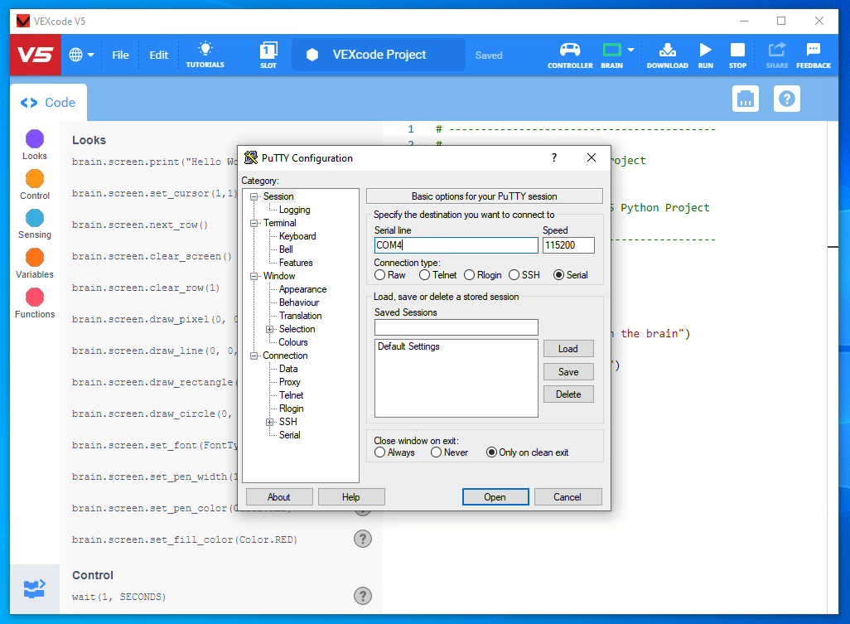The height and width of the screenshot is (624, 850).
Task: Set close window on exit to Never
Action: pos(436,452)
